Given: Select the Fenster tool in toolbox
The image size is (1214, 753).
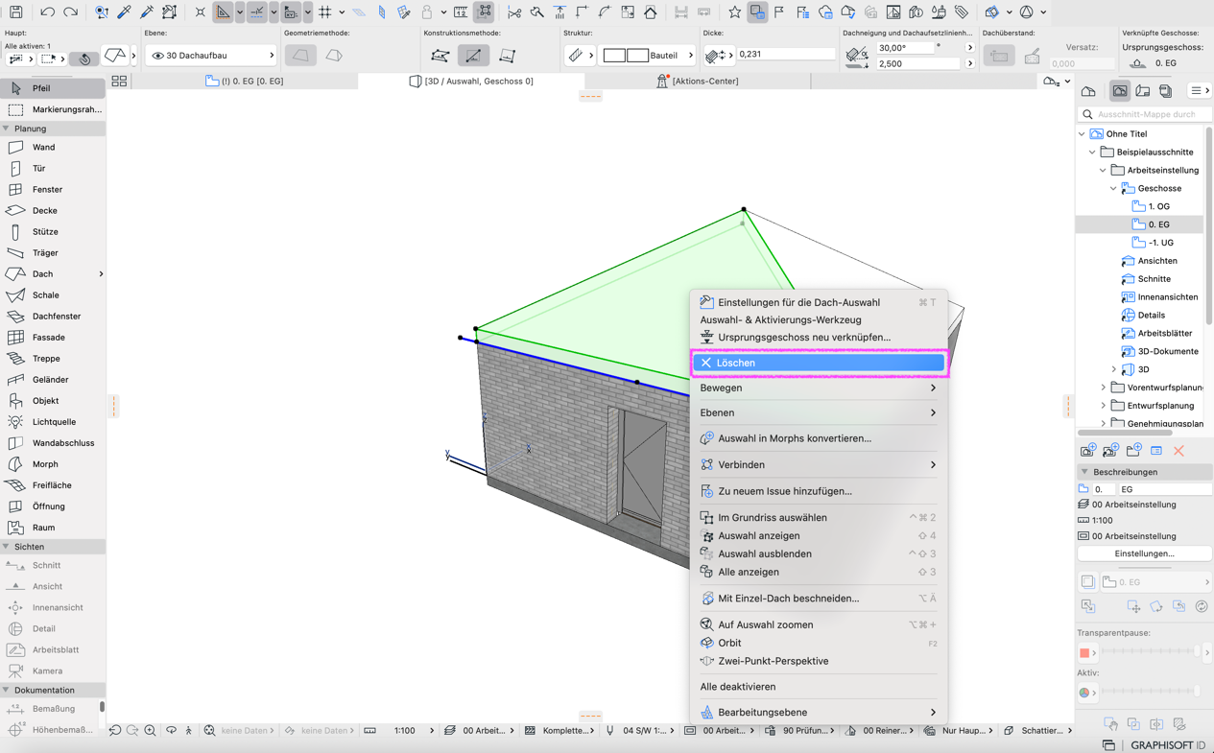Looking at the screenshot, I should pyautogui.click(x=53, y=190).
